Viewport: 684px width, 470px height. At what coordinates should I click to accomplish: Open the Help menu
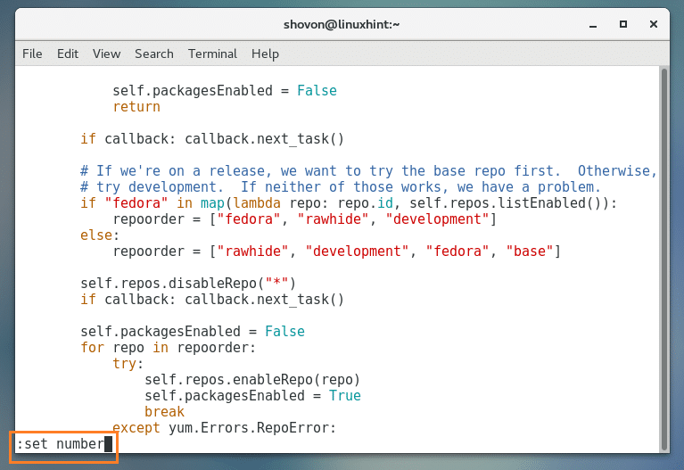pos(265,54)
